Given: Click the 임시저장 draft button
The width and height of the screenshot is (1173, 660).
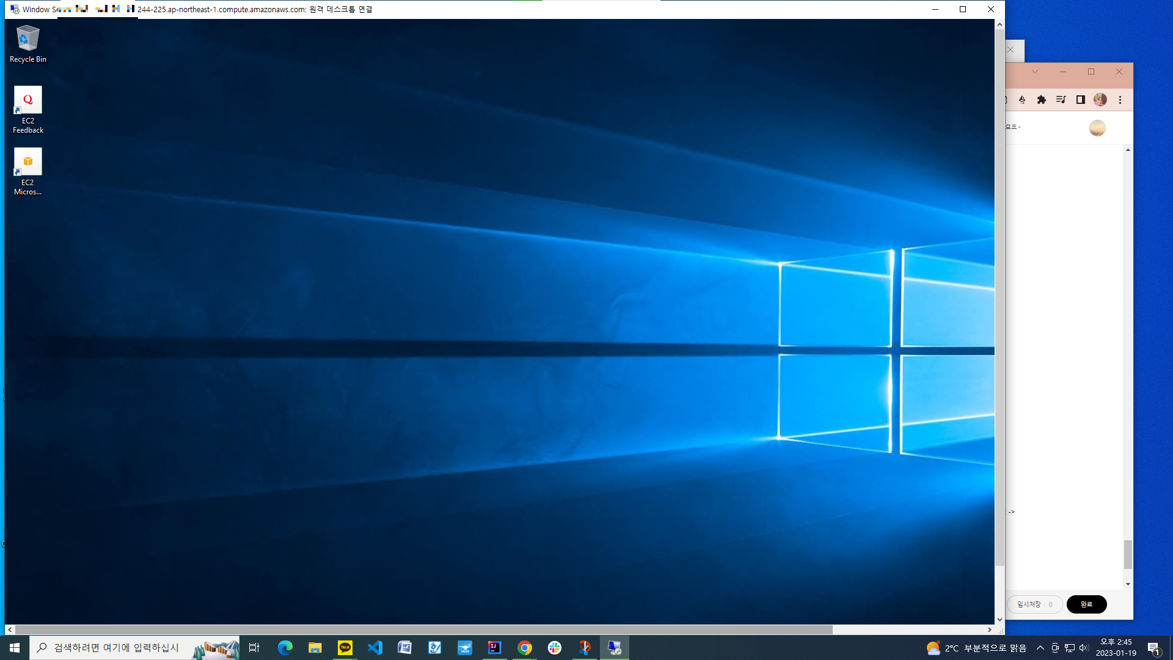Looking at the screenshot, I should [x=1034, y=604].
